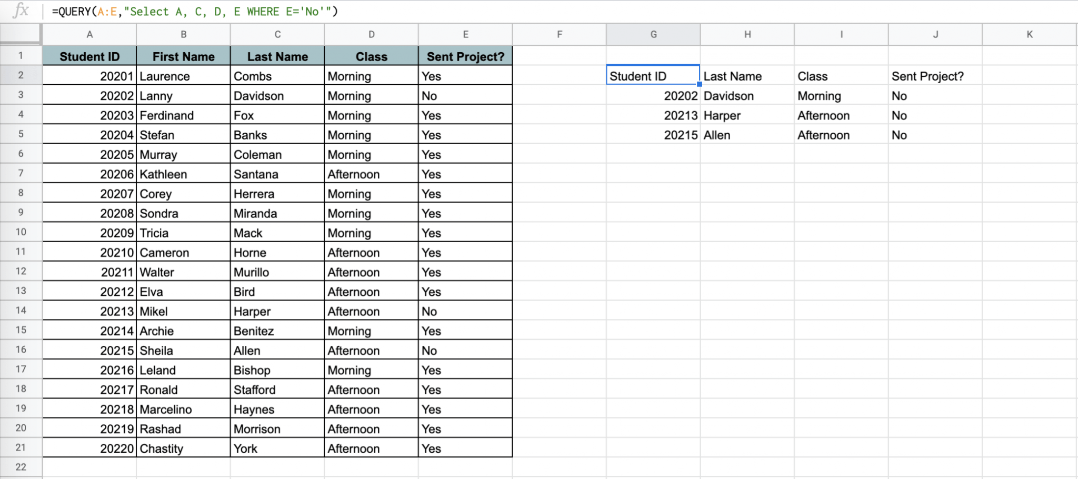Click cell containing 'Marcelino'
Image resolution: width=1078 pixels, height=479 pixels.
pyautogui.click(x=183, y=409)
